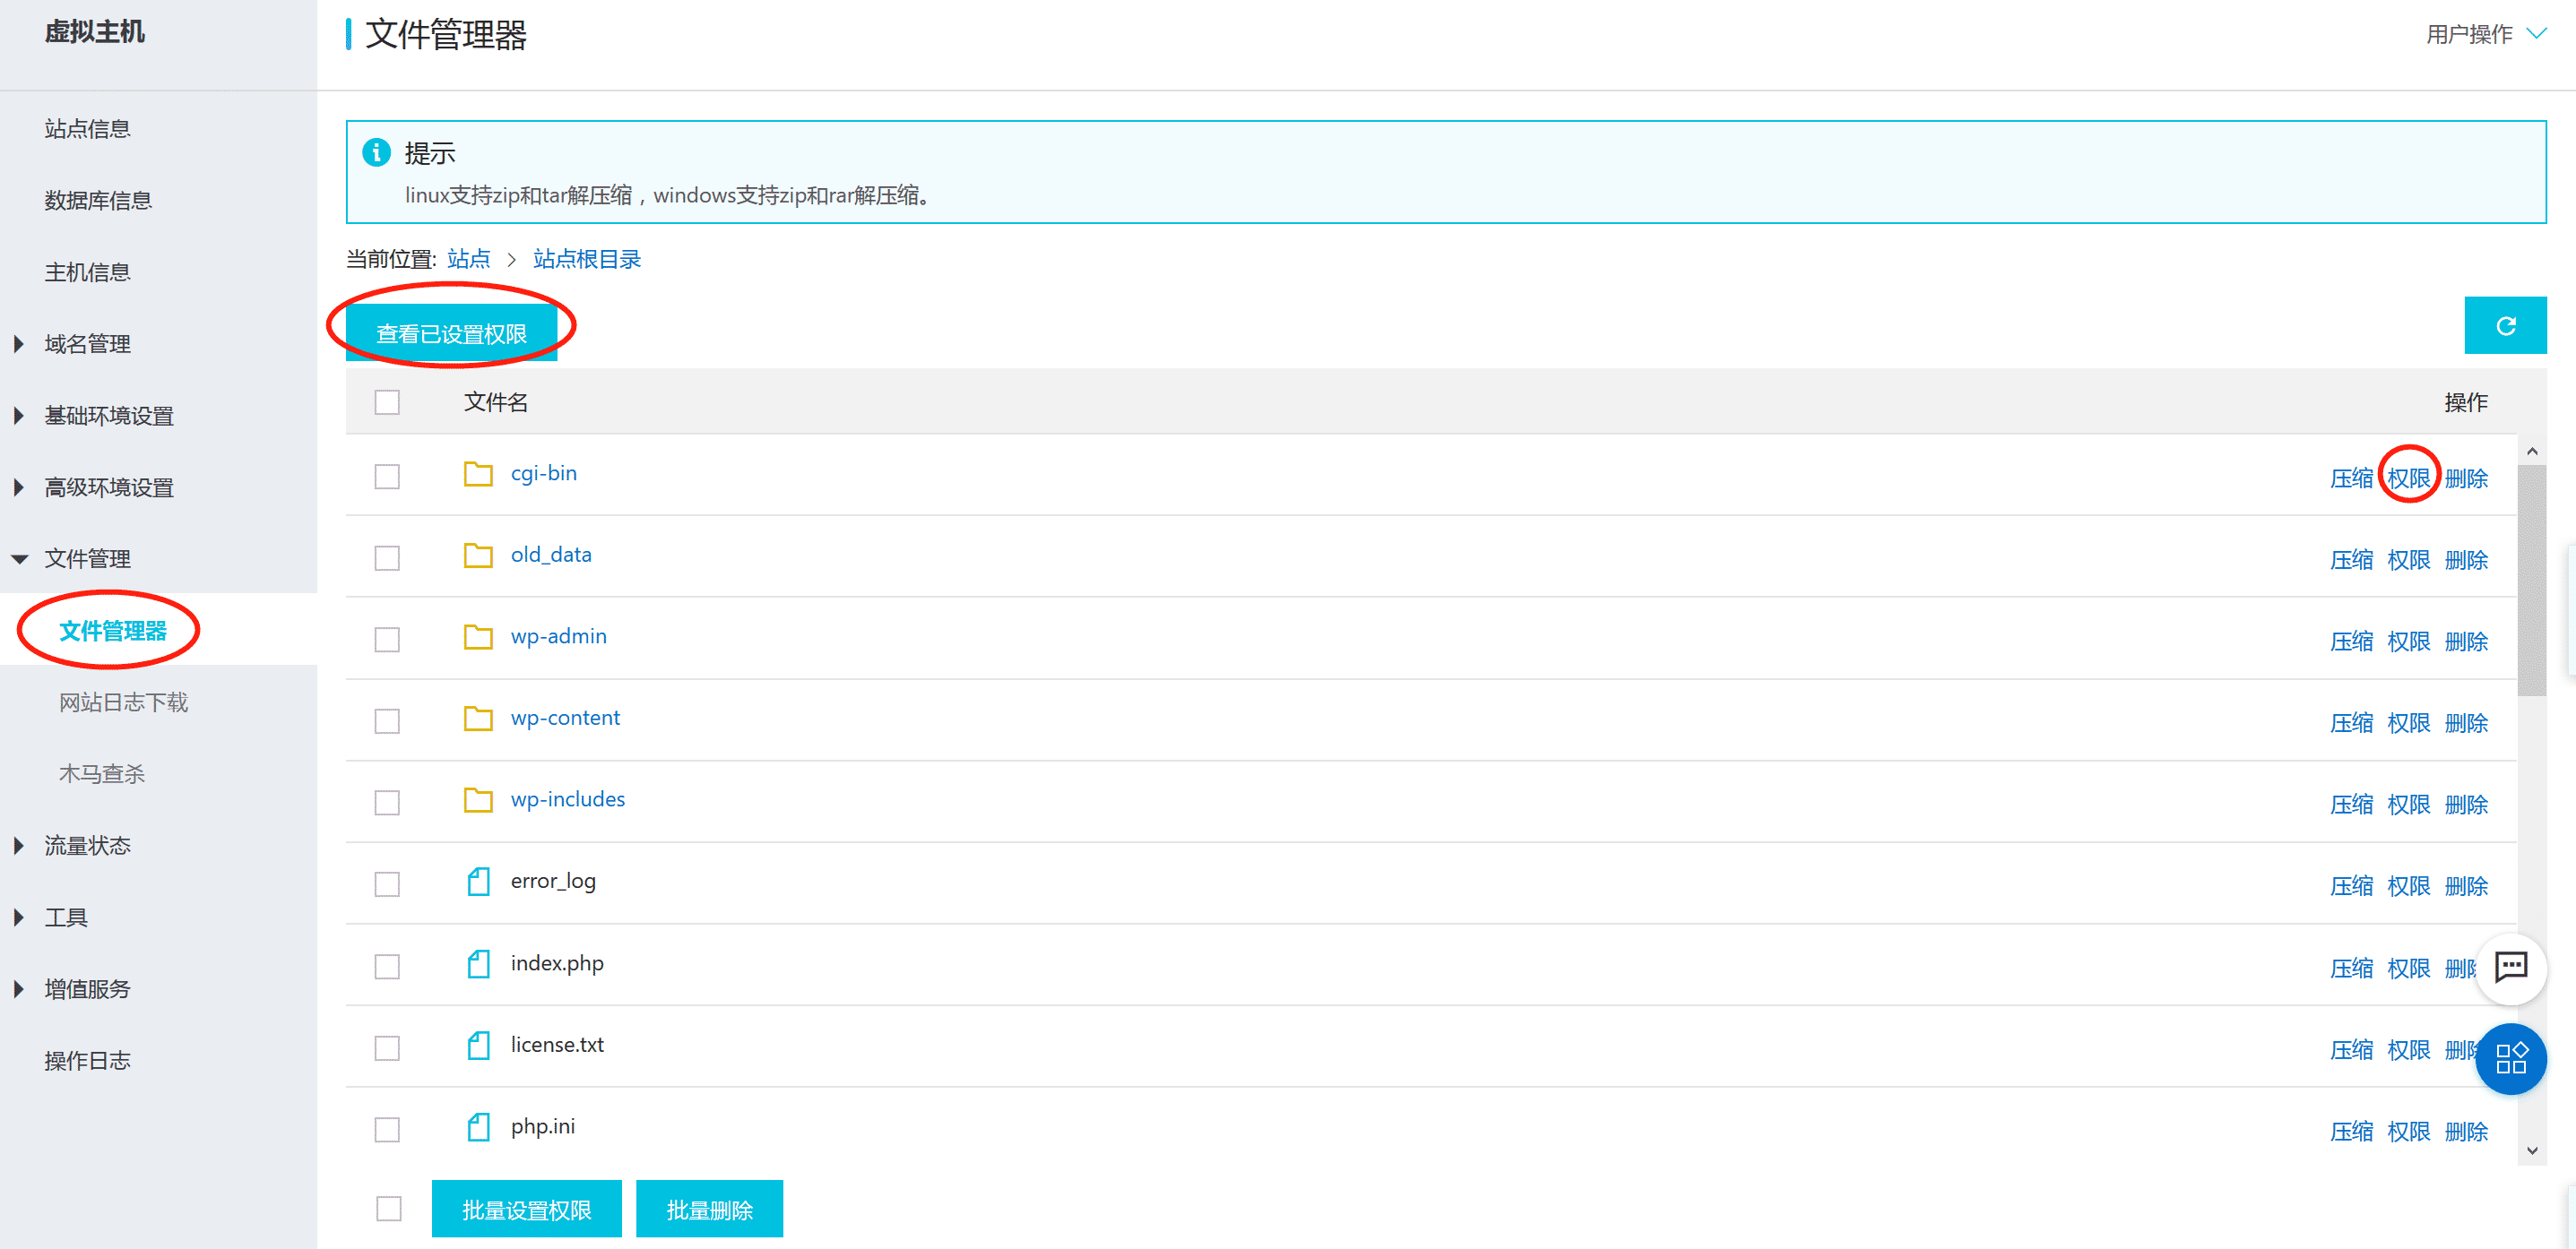The height and width of the screenshot is (1249, 2576).
Task: Select 文件管理器 in the sidebar
Action: pos(112,631)
